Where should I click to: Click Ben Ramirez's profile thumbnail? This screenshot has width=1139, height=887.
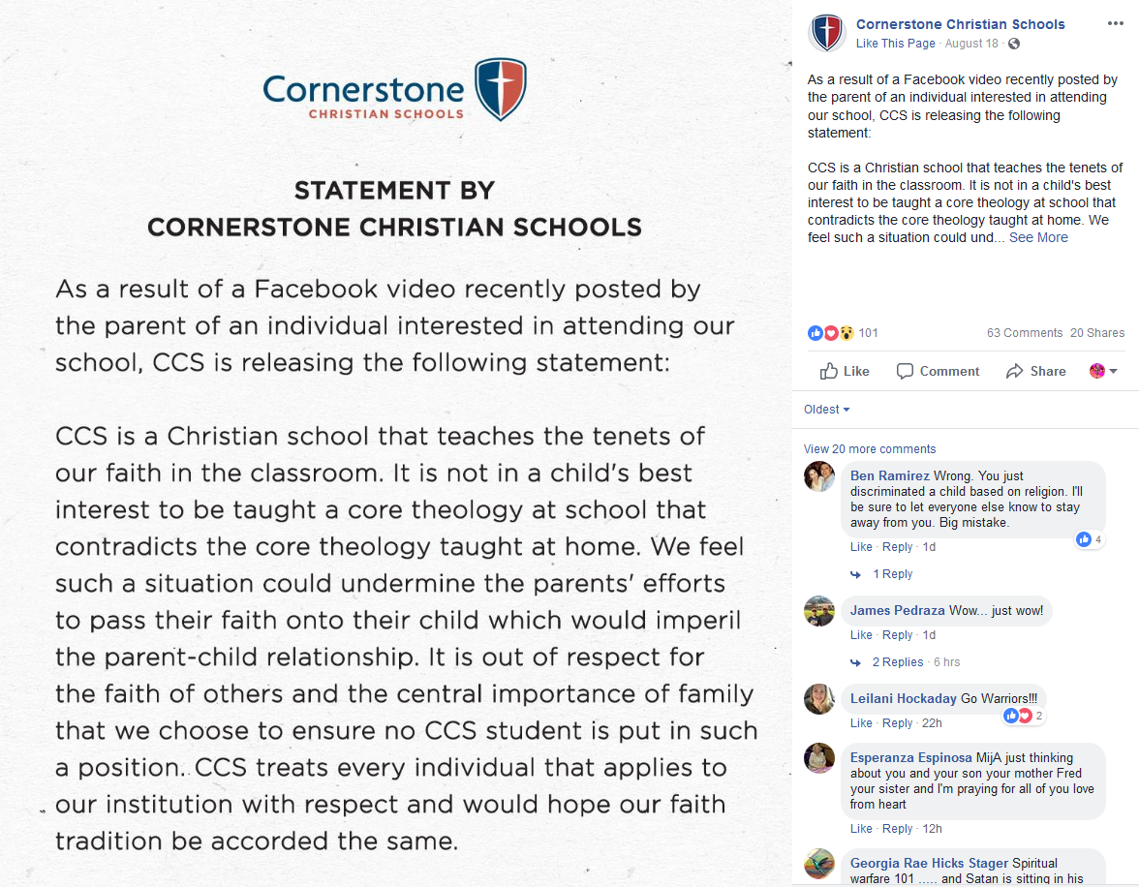(x=818, y=476)
